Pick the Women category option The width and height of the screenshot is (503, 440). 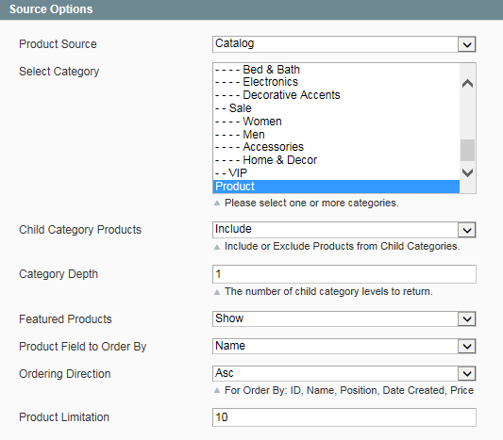click(x=336, y=122)
